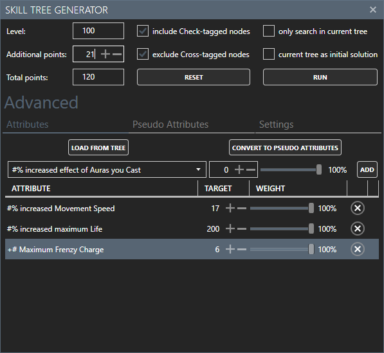
Task: Focus the Level input field
Action: point(98,31)
